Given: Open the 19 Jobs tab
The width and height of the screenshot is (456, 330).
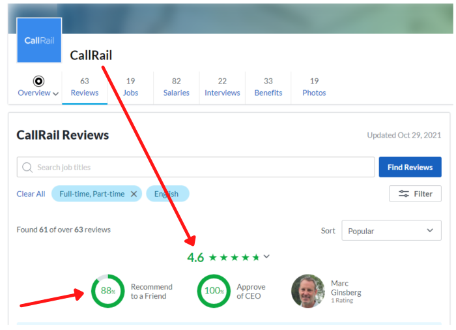Looking at the screenshot, I should (x=130, y=87).
